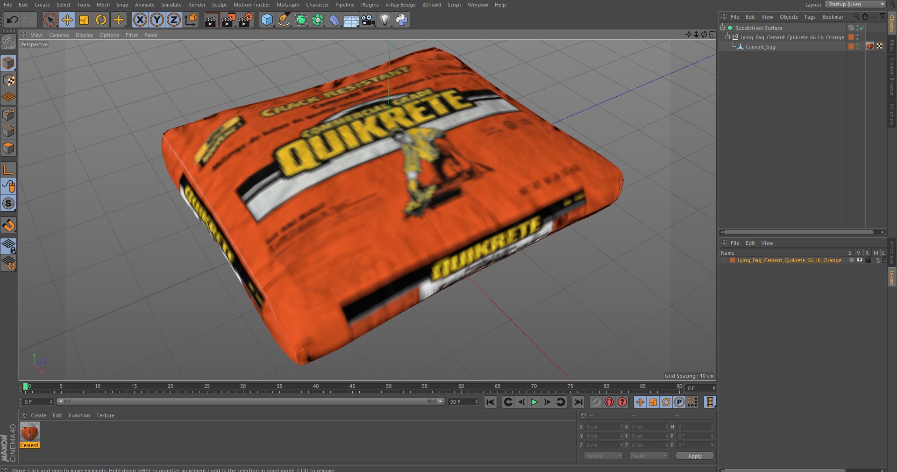Open the MoGraph menu
This screenshot has height=472, width=897.
click(x=288, y=5)
